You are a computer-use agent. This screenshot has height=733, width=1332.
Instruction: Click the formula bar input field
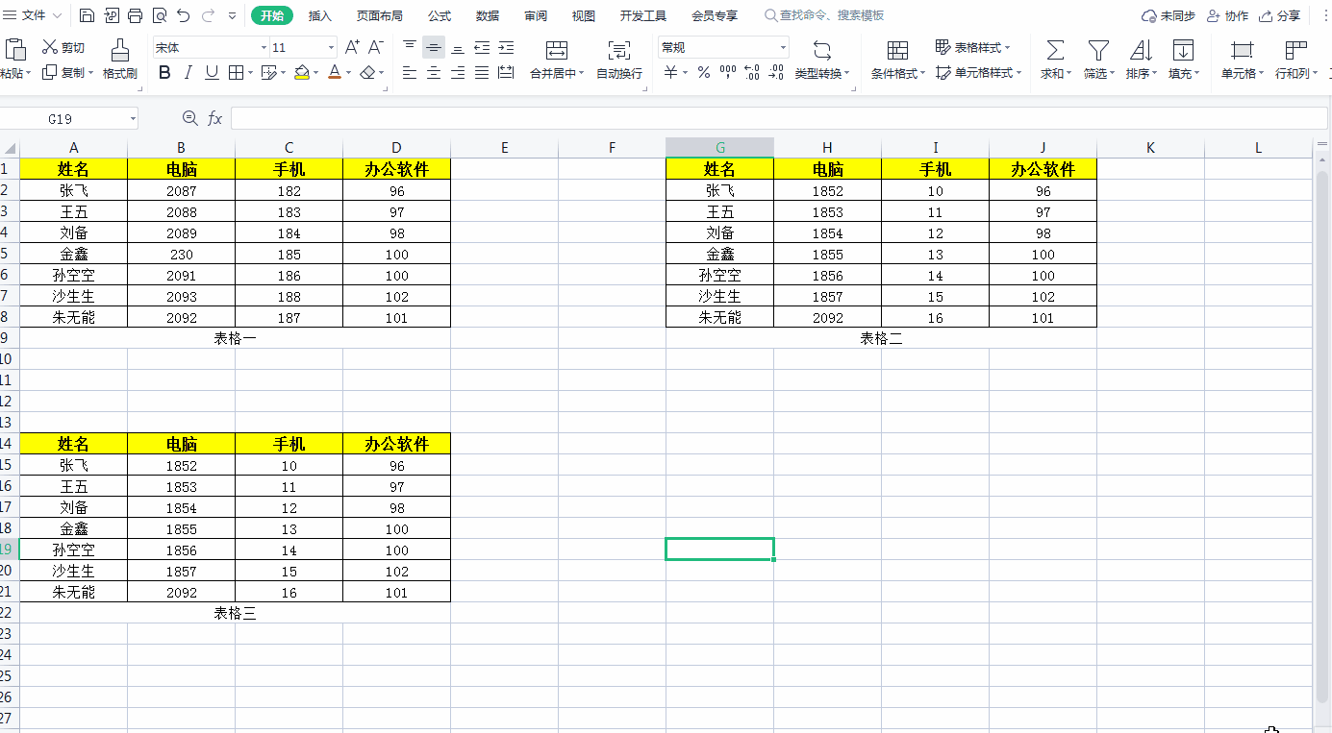tap(777, 118)
